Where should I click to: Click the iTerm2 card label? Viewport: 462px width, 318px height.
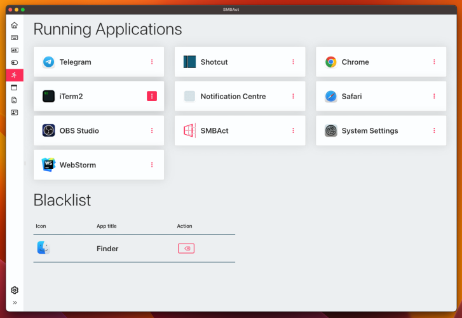point(71,97)
